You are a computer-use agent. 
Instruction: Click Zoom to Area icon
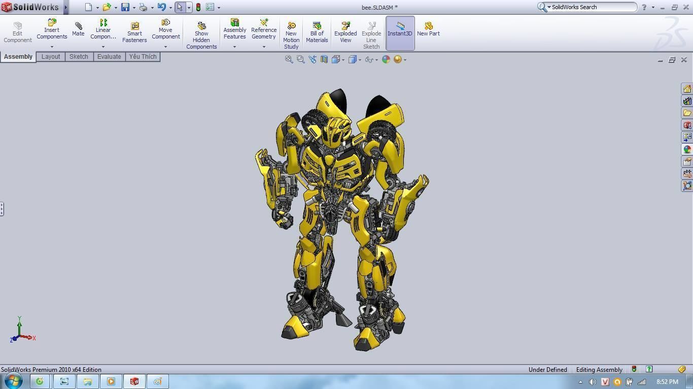coord(300,59)
